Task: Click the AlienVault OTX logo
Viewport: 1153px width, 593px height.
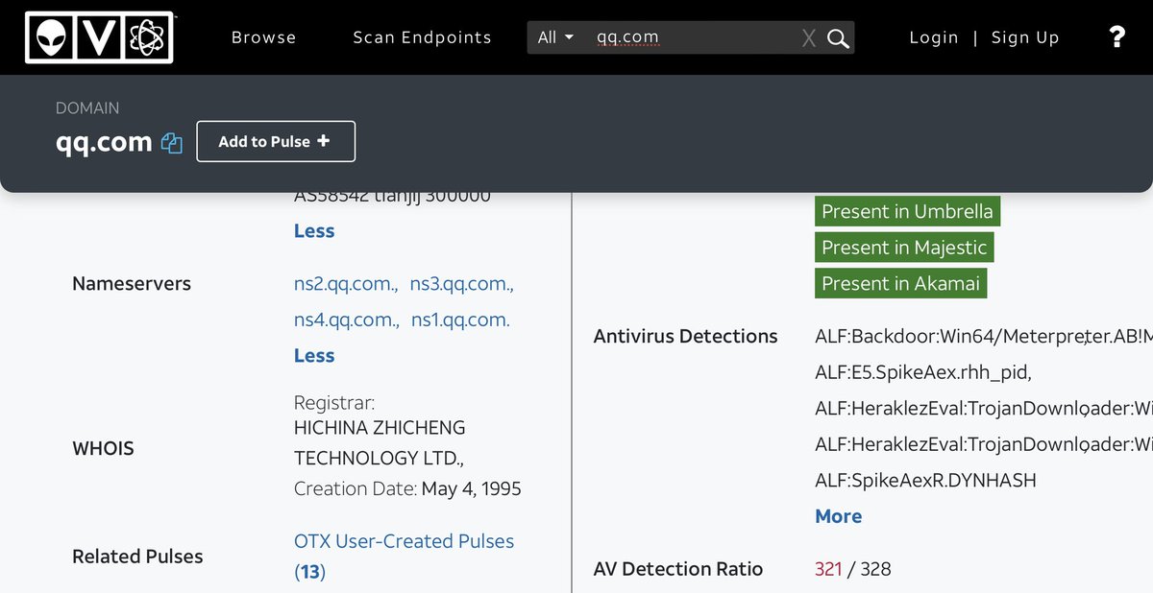Action: 99,37
